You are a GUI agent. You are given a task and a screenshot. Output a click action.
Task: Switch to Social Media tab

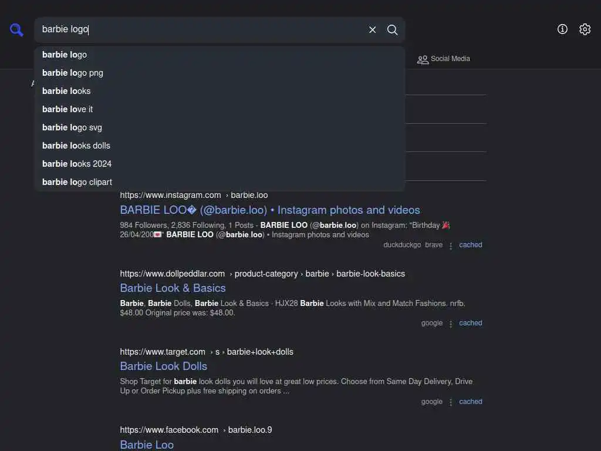[444, 59]
